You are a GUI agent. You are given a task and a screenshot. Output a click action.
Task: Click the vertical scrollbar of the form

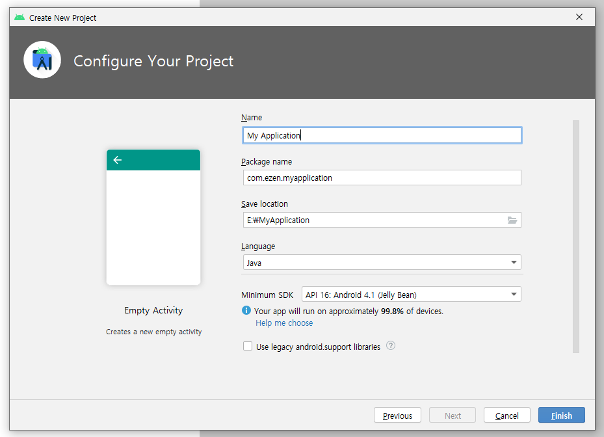click(576, 237)
